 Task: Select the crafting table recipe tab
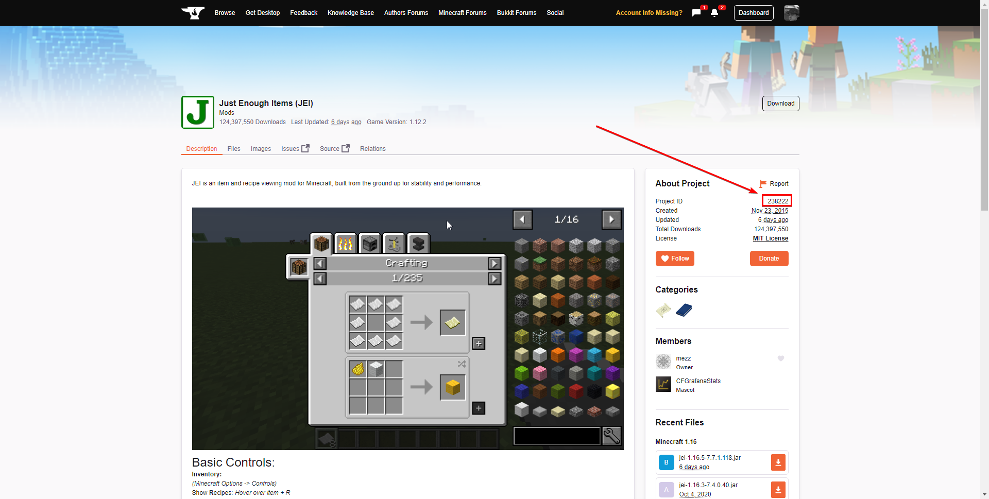(x=321, y=243)
